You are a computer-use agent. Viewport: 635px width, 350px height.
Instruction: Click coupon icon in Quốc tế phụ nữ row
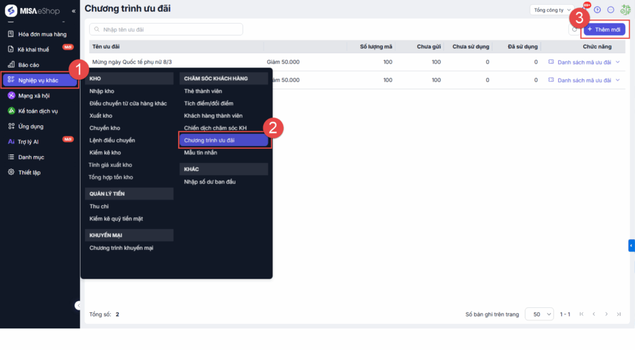551,62
